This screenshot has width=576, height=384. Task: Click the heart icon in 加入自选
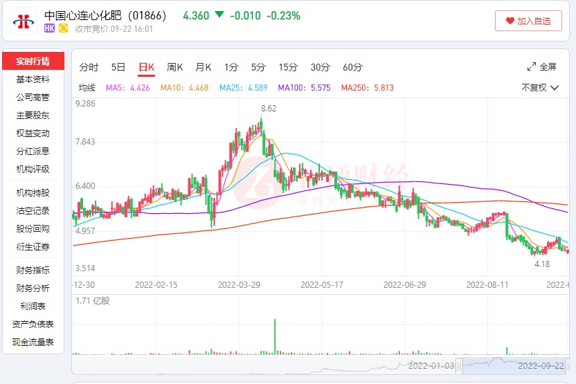[x=510, y=21]
